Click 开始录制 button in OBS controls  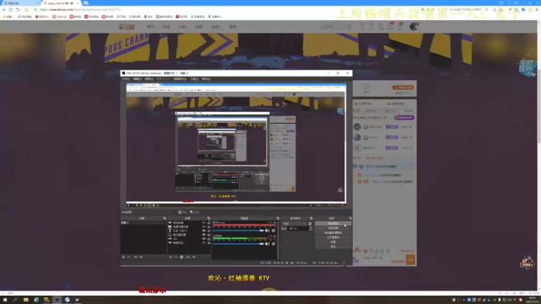[333, 228]
